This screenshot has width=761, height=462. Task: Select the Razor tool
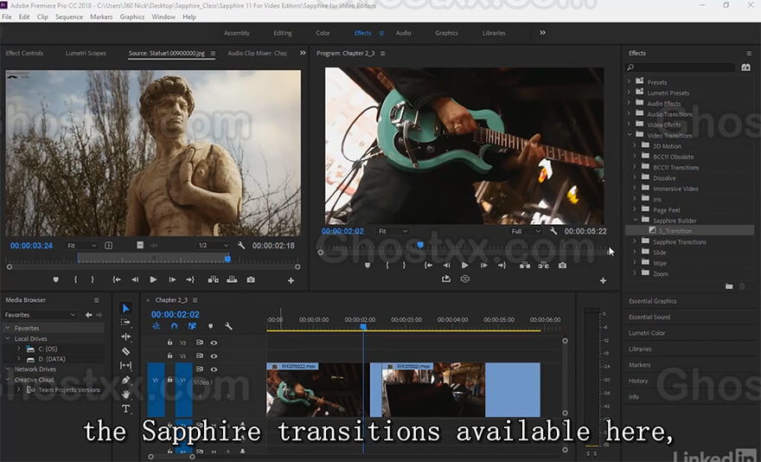point(125,350)
